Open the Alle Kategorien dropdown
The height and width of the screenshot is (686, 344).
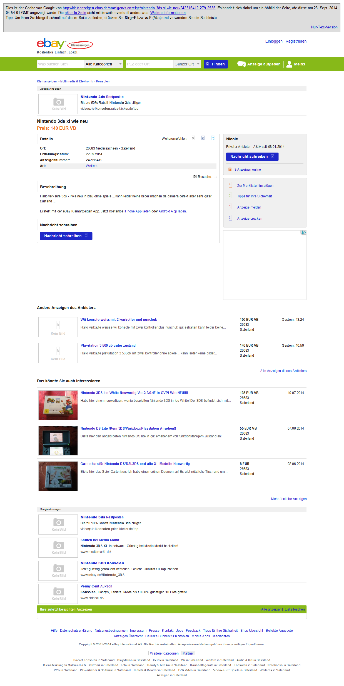point(104,64)
